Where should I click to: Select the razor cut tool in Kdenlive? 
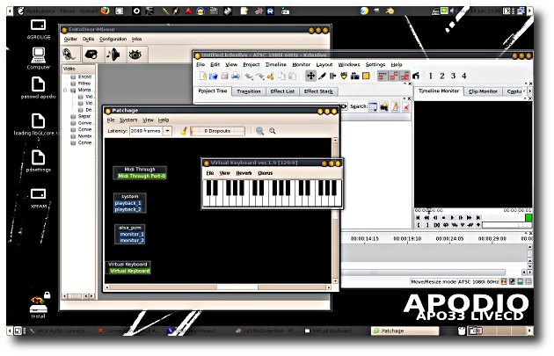click(322, 76)
